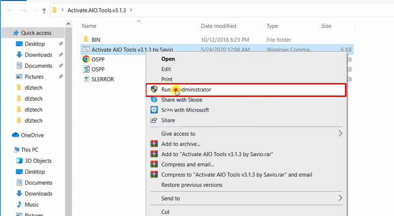
Task: Click pin icon beside pinned Downloads
Action: point(61,55)
